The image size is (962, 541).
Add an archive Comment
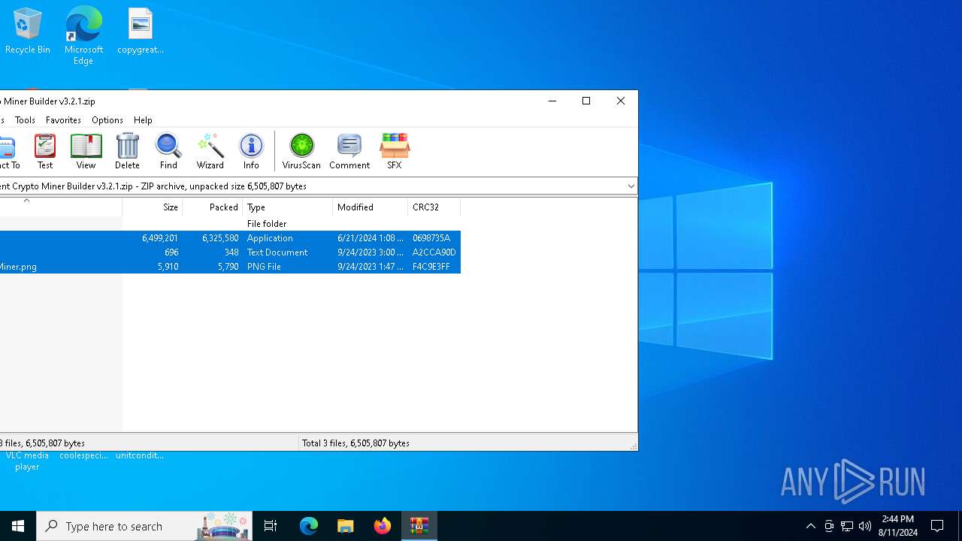[x=349, y=151]
